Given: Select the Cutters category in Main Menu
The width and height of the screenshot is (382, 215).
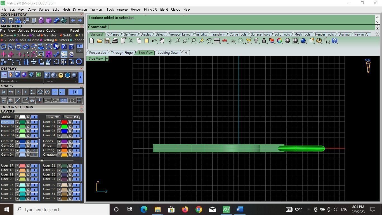Looking at the screenshot, I should point(62,40).
